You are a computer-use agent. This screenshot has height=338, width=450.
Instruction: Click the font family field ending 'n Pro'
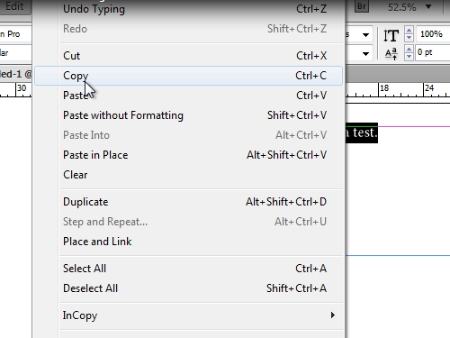click(15, 34)
